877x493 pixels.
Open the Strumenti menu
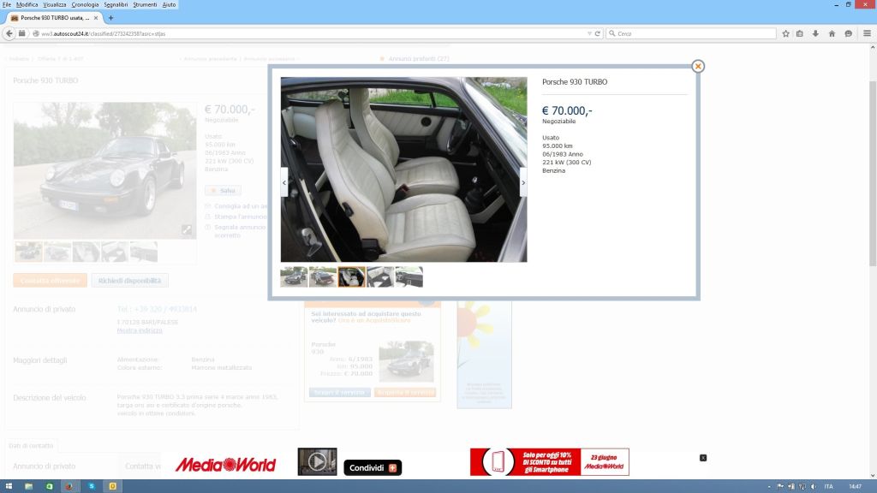pyautogui.click(x=145, y=4)
